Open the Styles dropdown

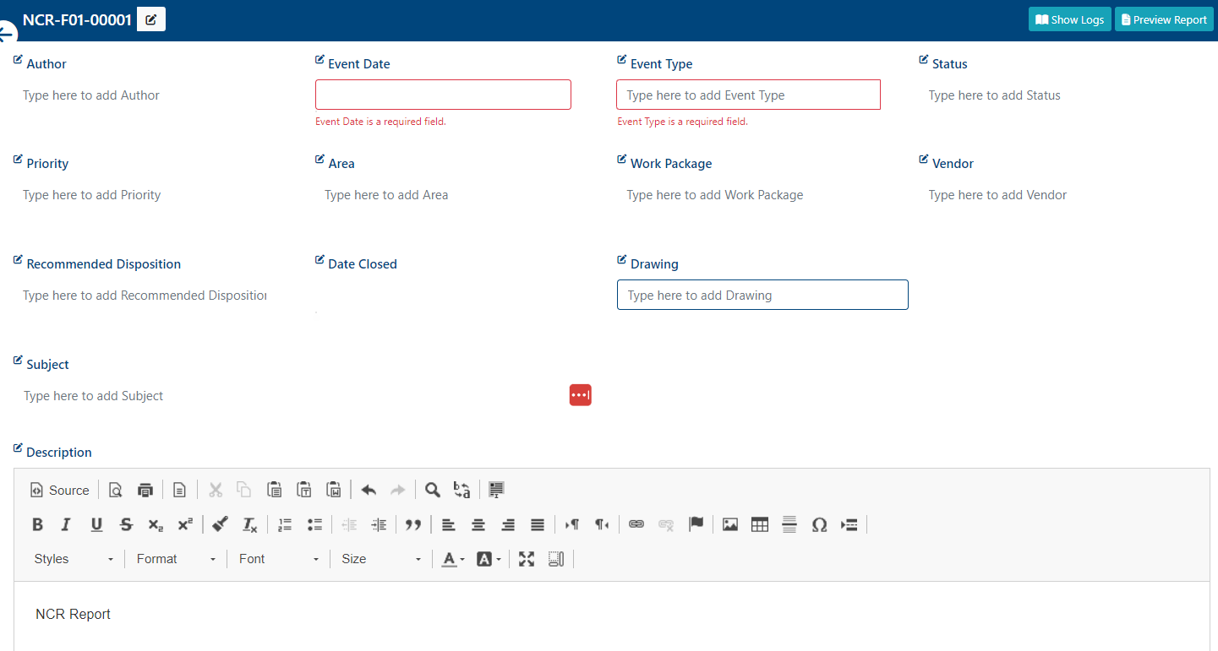(x=74, y=559)
